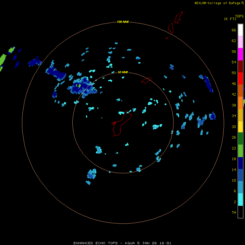Click the 10 legend value
The image size is (245, 245).
click(234, 180)
